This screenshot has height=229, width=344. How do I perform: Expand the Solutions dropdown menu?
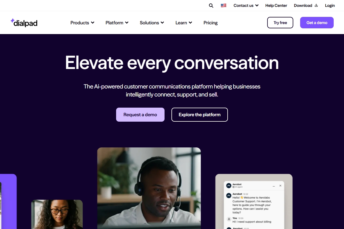[x=152, y=23]
